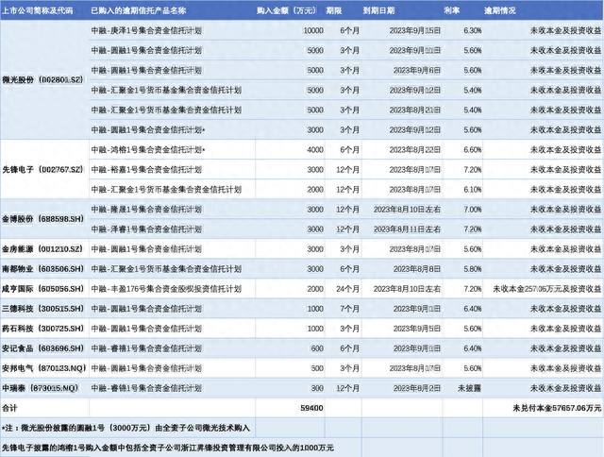
Task: Click the date 2023年9月15日
Action: [x=414, y=30]
